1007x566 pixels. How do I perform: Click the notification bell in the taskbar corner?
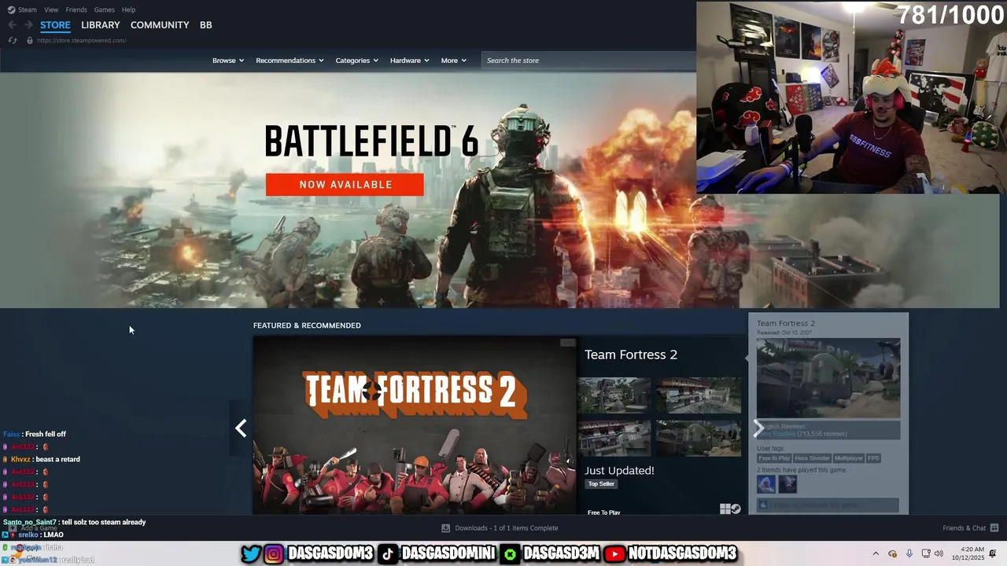click(x=993, y=553)
